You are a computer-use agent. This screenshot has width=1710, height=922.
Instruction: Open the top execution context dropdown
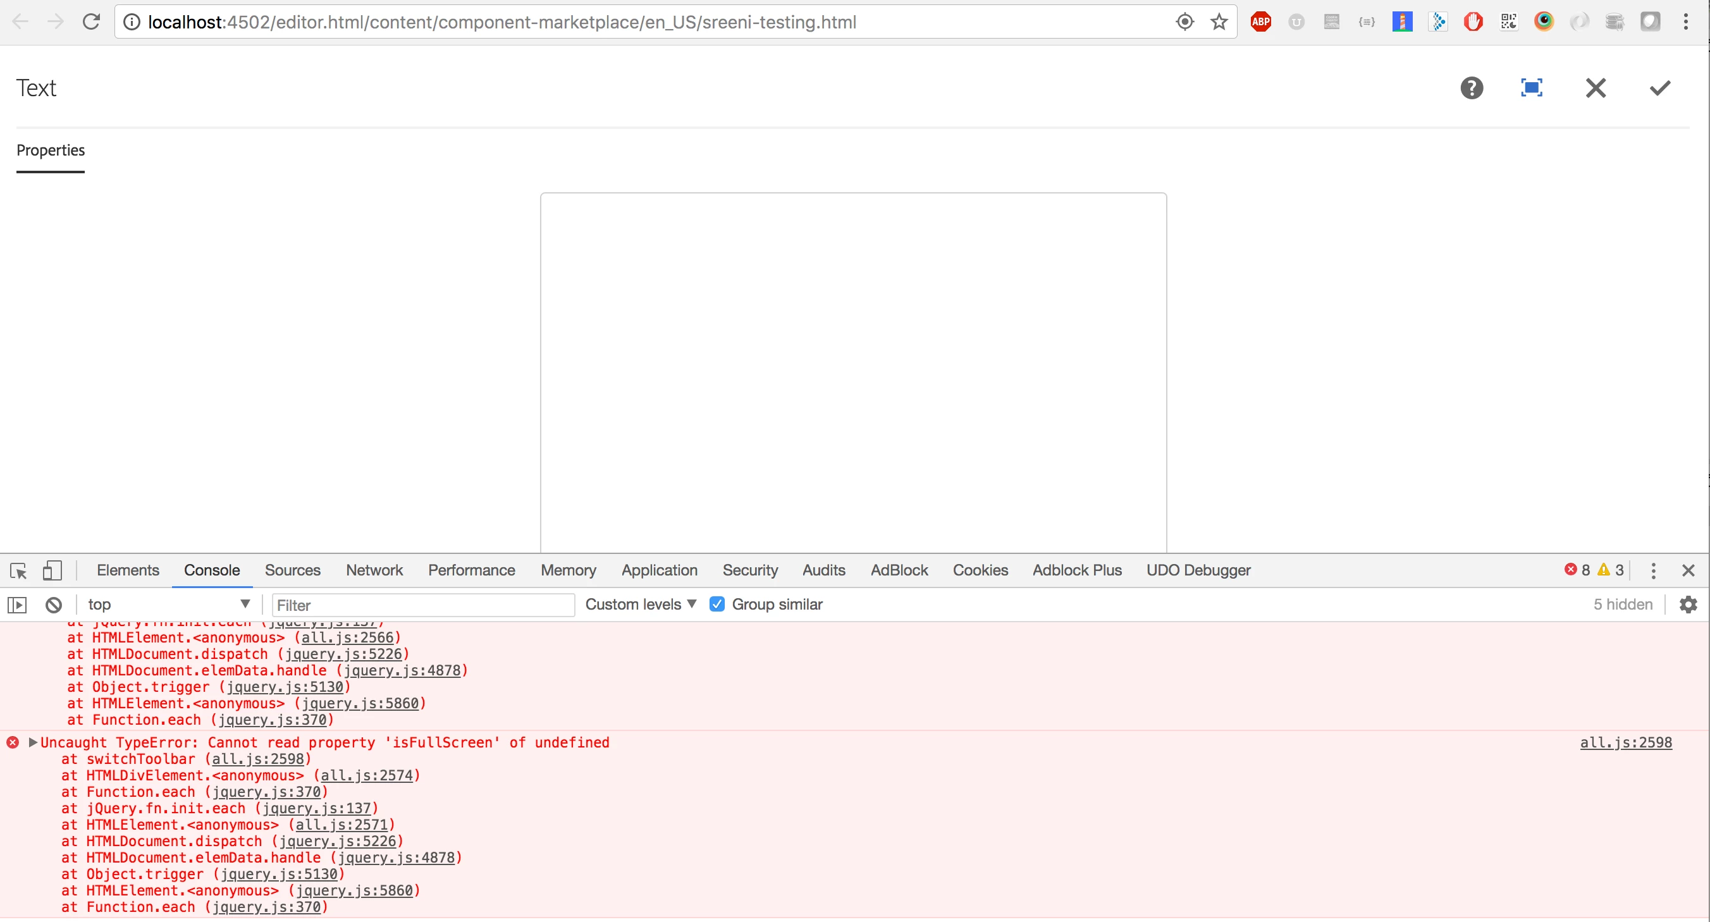pyautogui.click(x=168, y=604)
